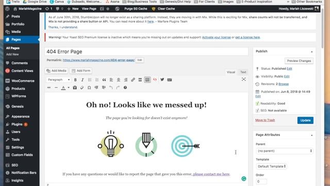Align text right
The height and width of the screenshot is (186, 330).
pos(126,80)
